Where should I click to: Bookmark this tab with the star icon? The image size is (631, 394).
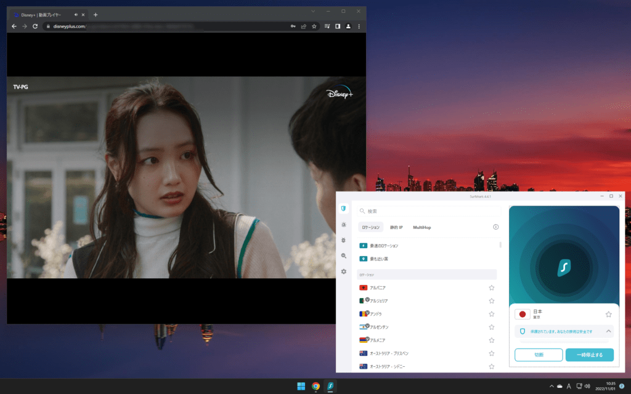(314, 26)
